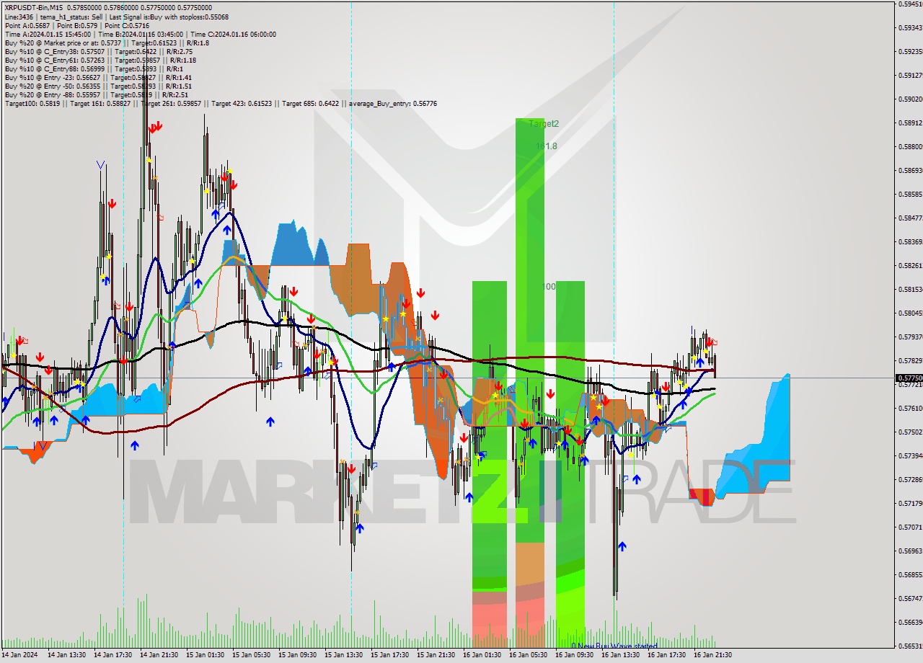
Task: Click the 'Buy %10 @ C_Entry88: 0.56999' line
Action: 94,68
